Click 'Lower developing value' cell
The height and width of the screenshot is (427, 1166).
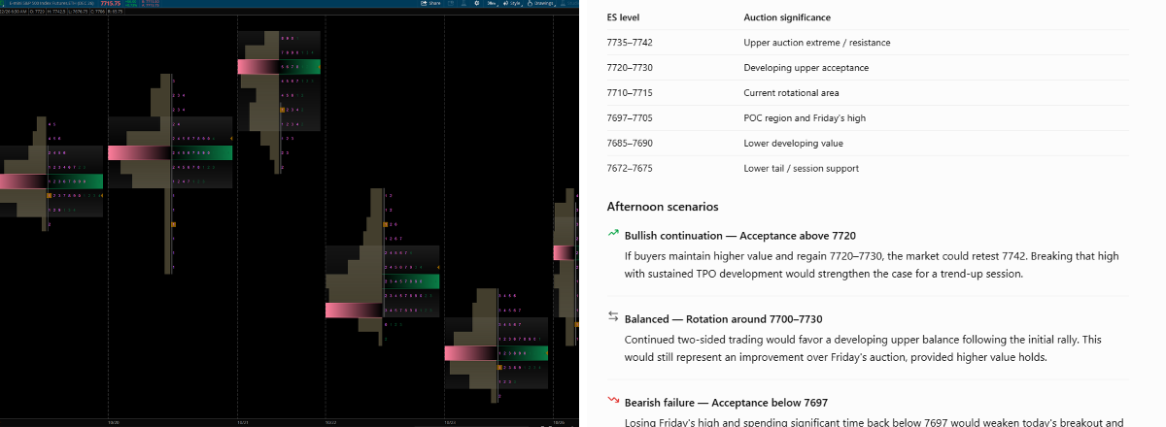[793, 144]
